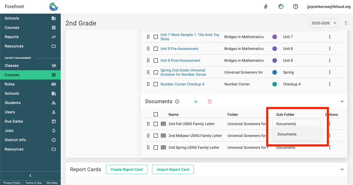Click the red trash icon in Documents
Screen dimensions: 353x185
coord(210,101)
